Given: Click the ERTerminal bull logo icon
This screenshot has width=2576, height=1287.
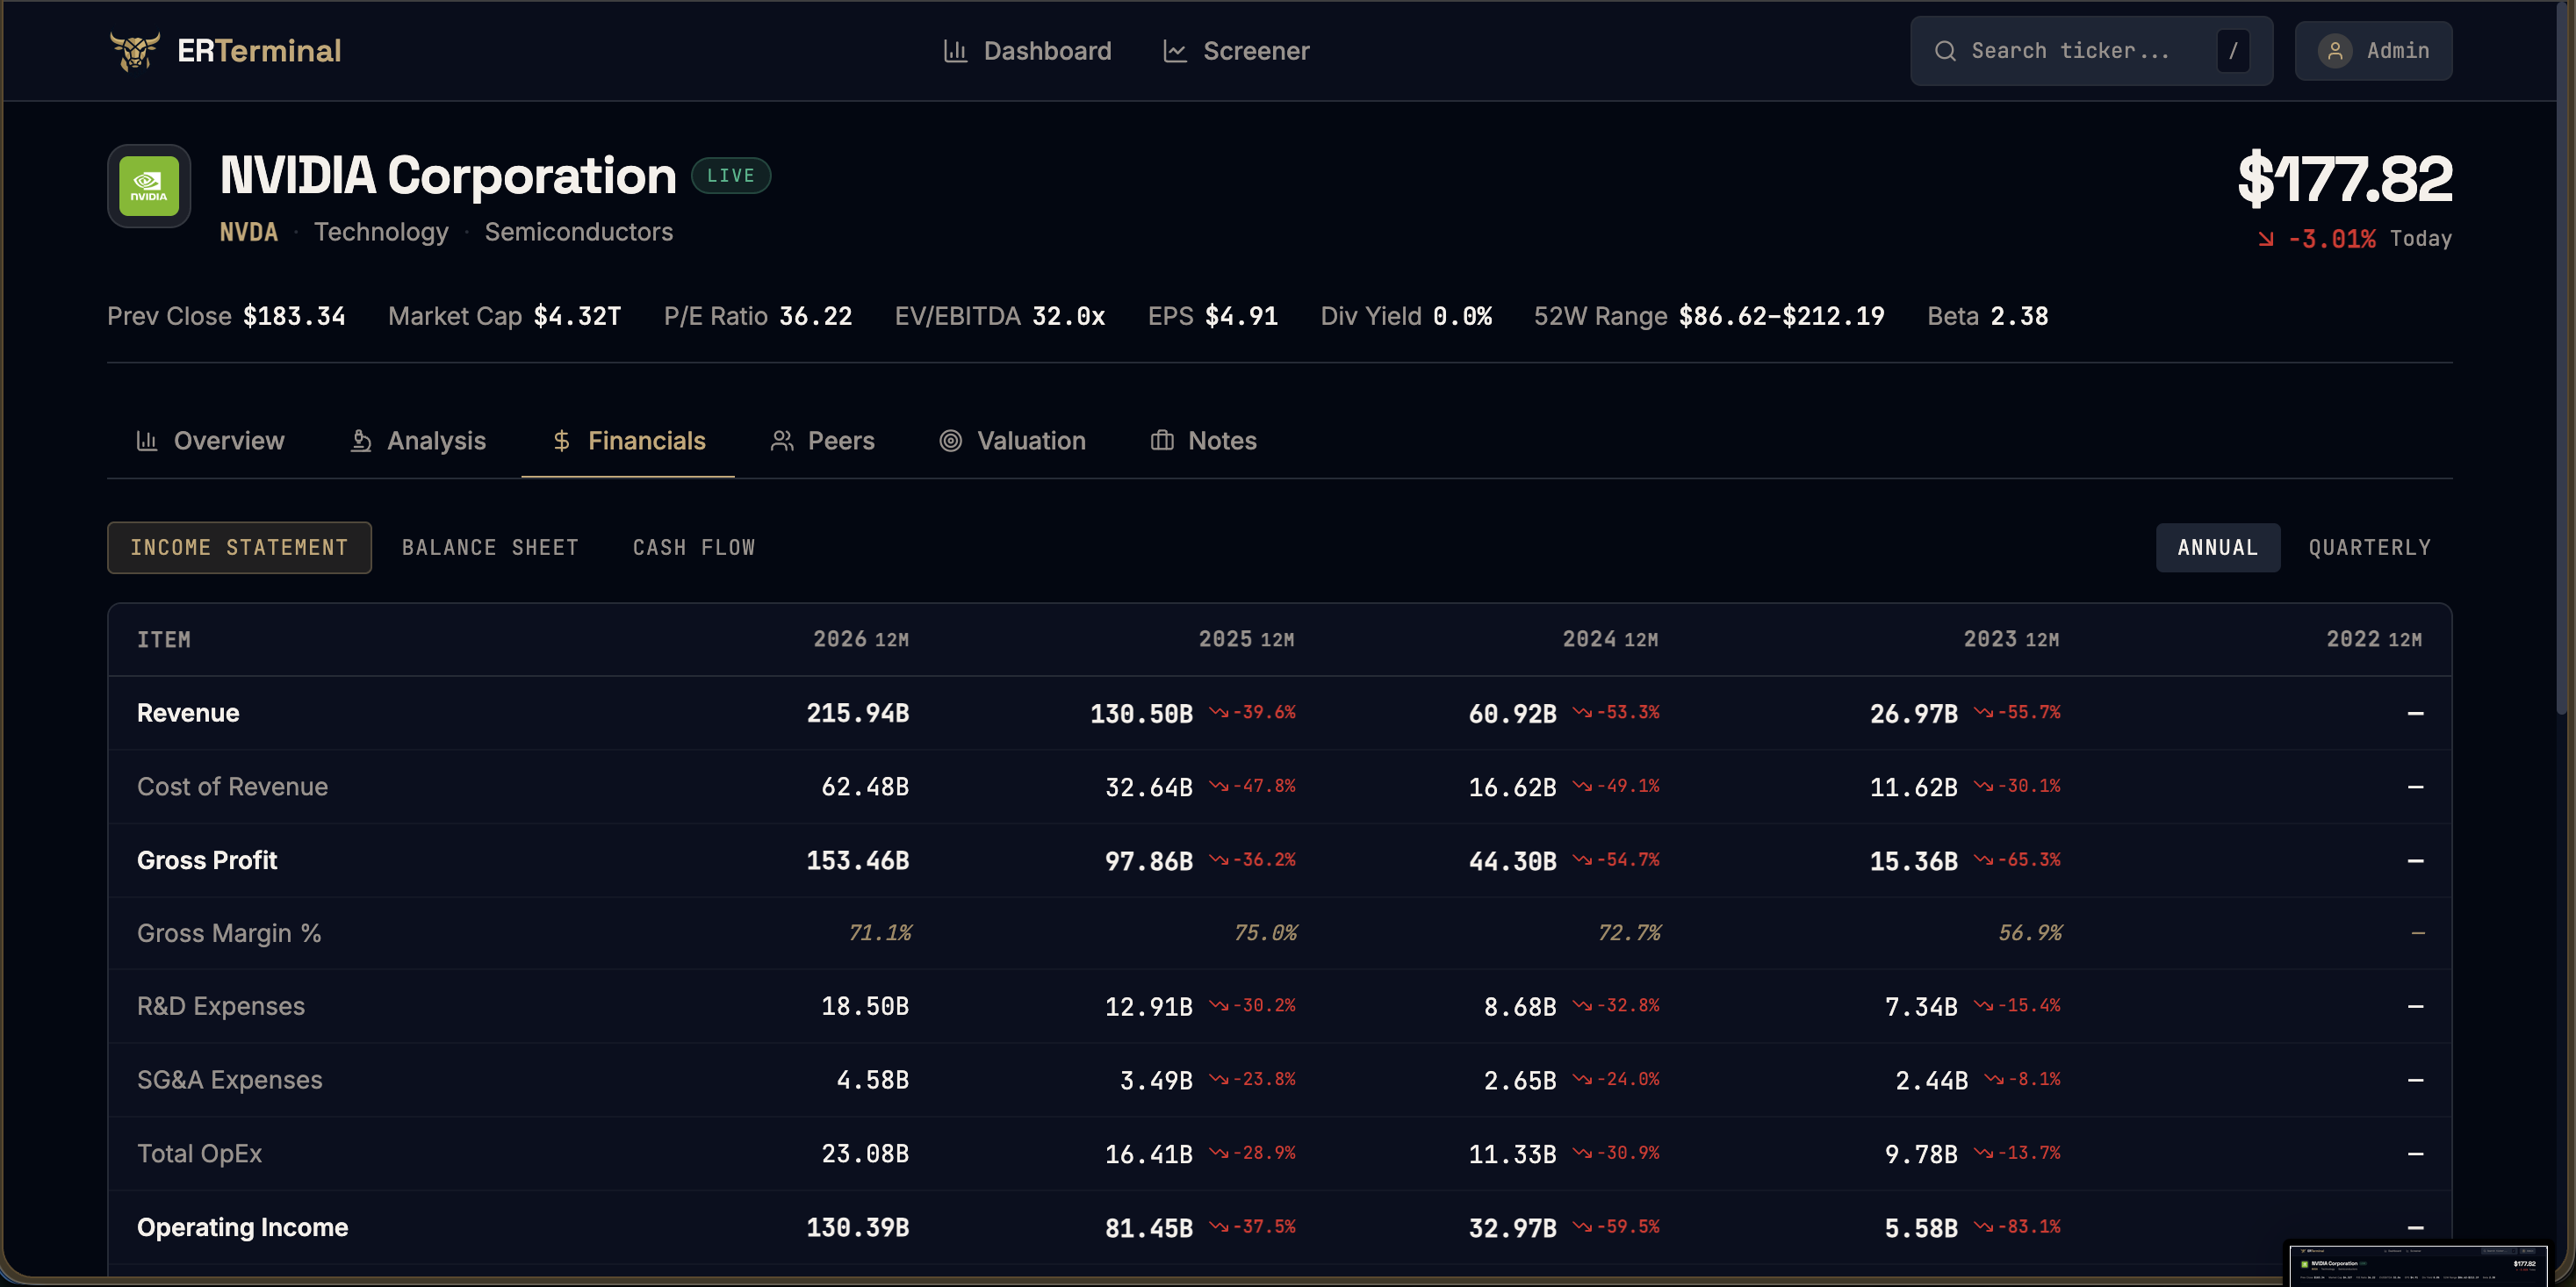Looking at the screenshot, I should pyautogui.click(x=134, y=50).
